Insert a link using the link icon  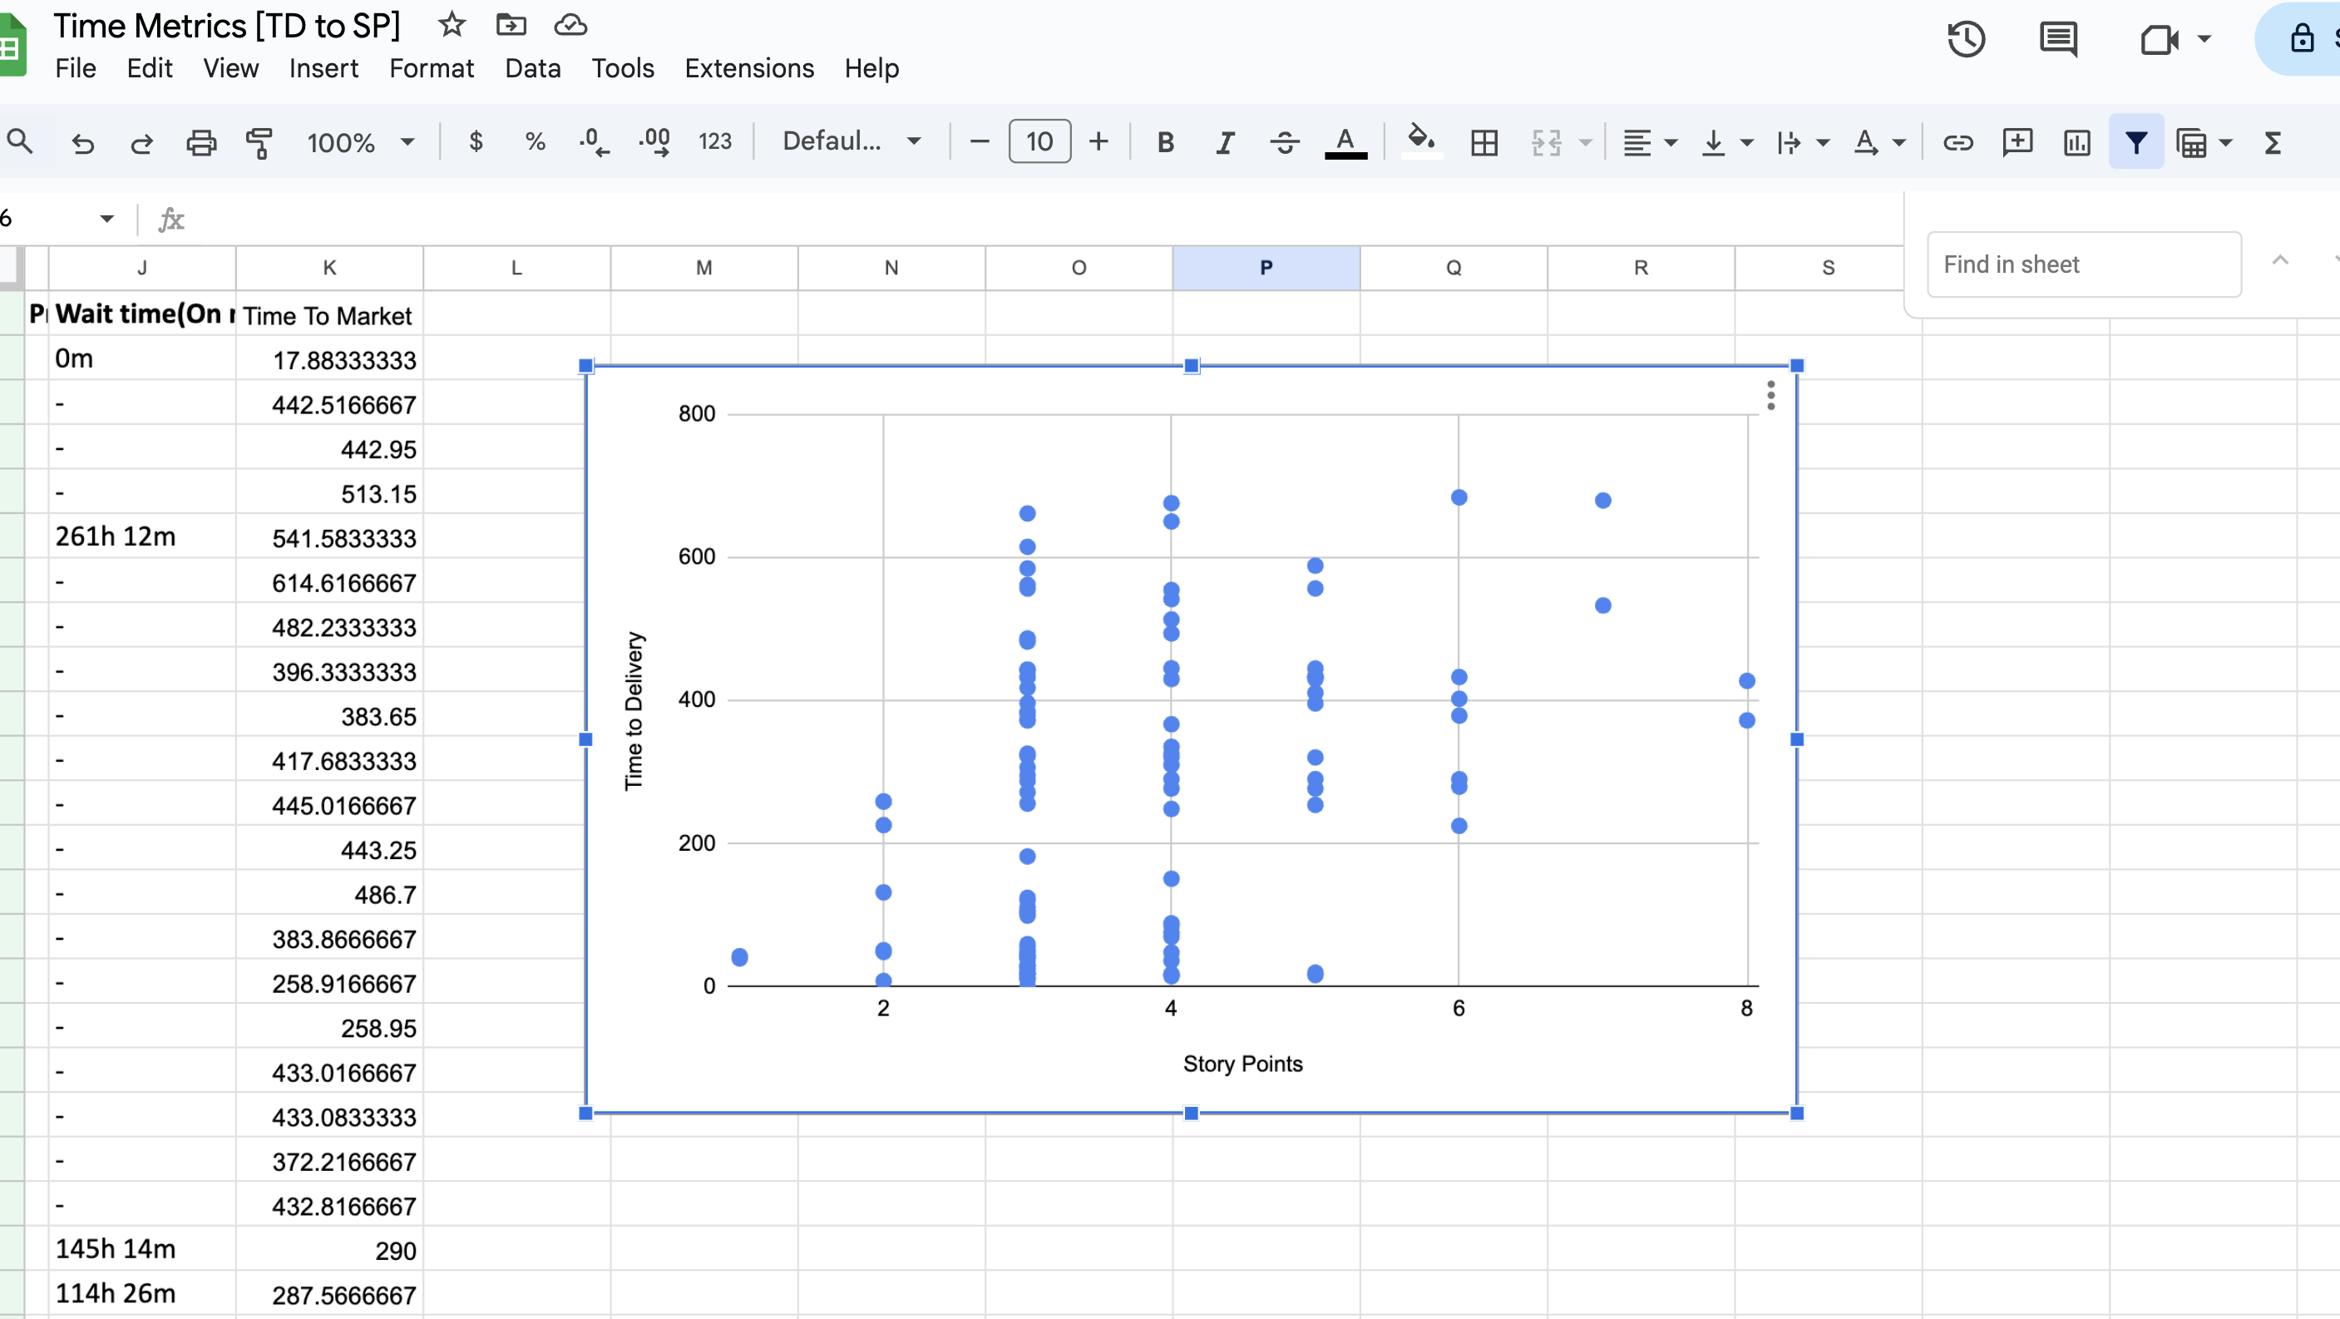pos(1958,142)
